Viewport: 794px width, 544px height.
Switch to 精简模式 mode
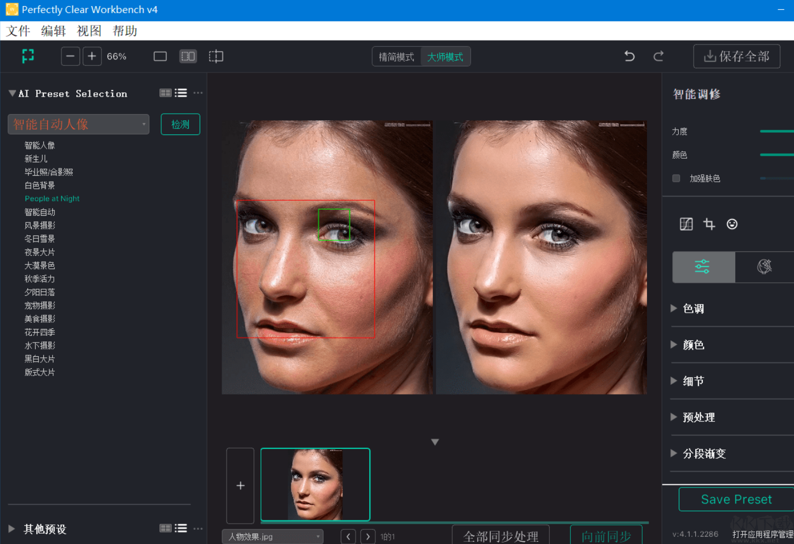396,57
